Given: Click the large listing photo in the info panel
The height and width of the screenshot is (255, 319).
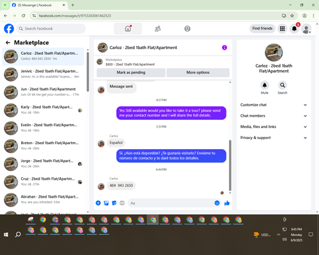Looking at the screenshot, I should tap(274, 52).
